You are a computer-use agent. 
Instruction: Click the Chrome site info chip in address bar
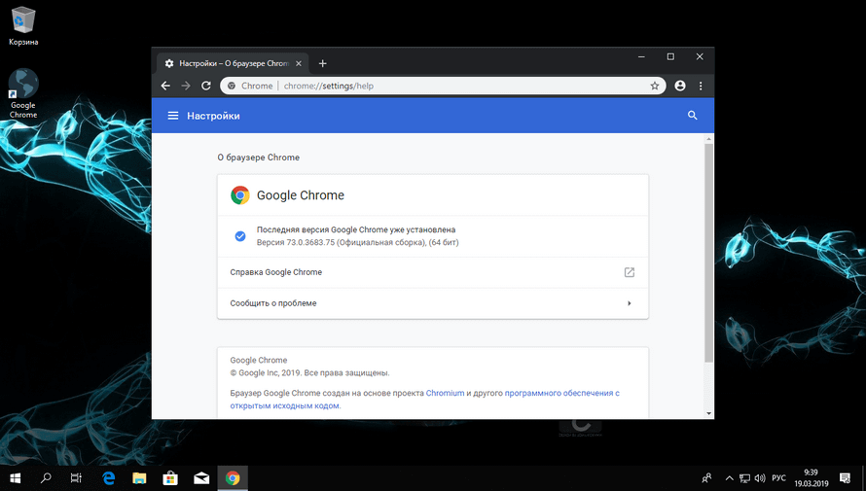[x=250, y=86]
